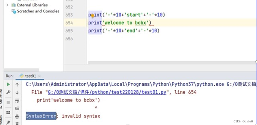Open the restore layout icon
Viewport: 257px width, 125px height.
[8, 113]
